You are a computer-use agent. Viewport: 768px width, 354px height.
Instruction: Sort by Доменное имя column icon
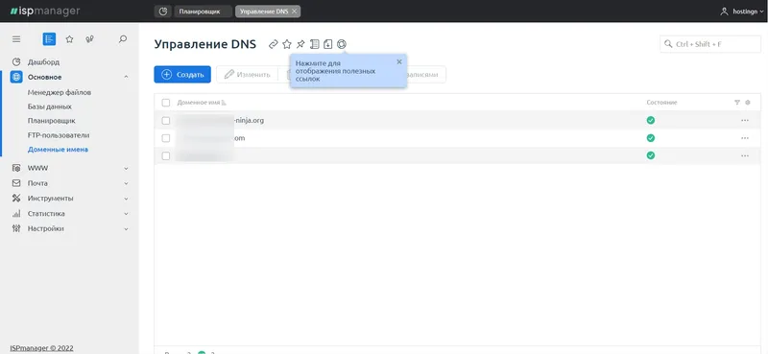[224, 103]
